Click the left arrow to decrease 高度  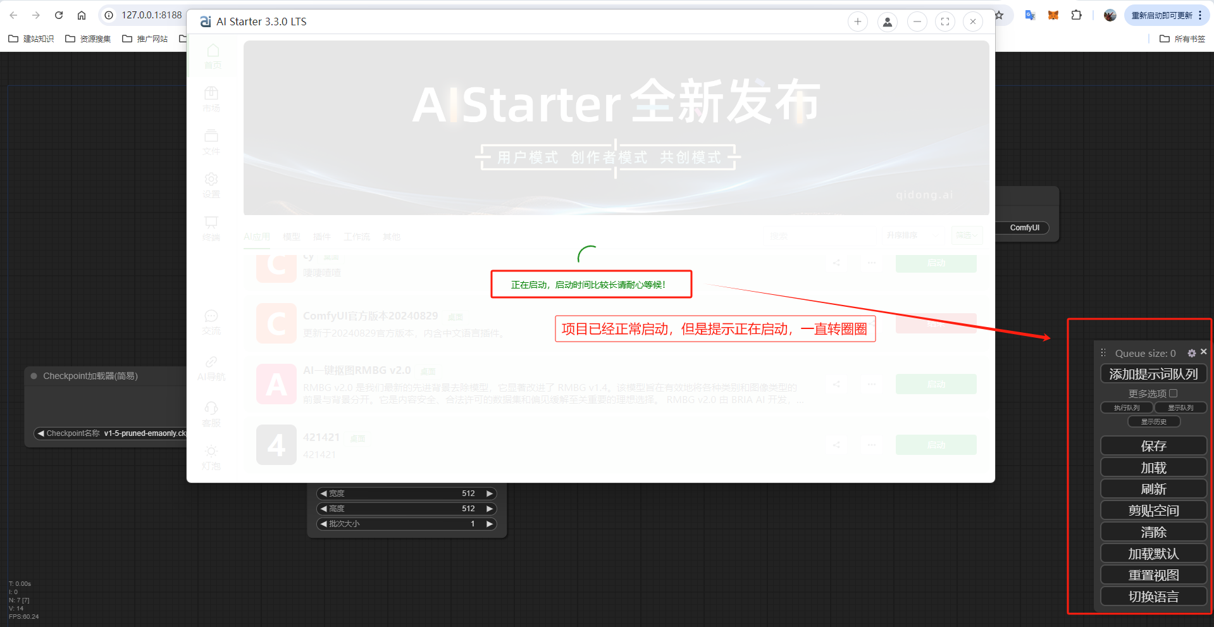tap(323, 509)
